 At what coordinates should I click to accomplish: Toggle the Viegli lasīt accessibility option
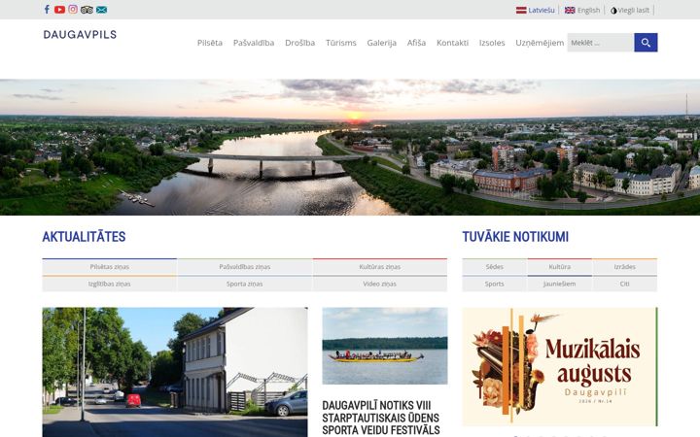tap(630, 11)
